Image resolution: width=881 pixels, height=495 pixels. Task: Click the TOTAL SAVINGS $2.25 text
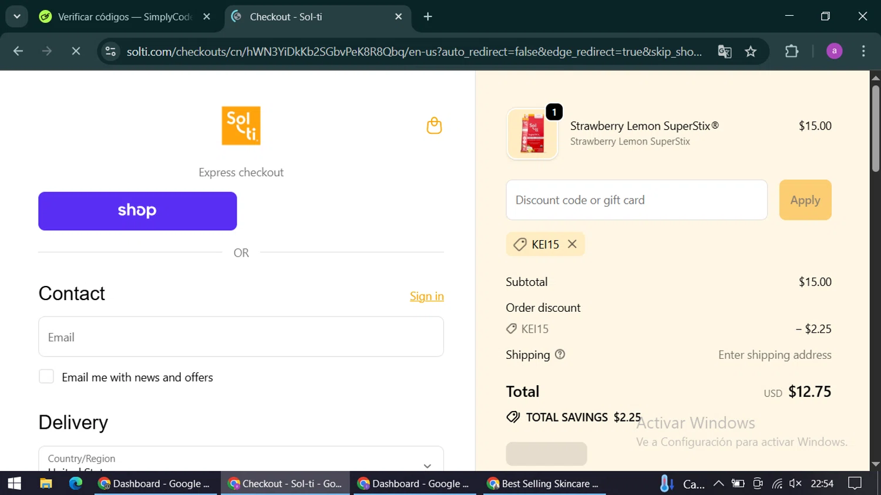pos(583,417)
